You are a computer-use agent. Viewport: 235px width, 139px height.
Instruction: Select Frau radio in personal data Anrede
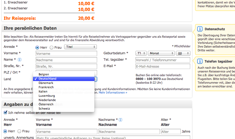tap(52, 48)
